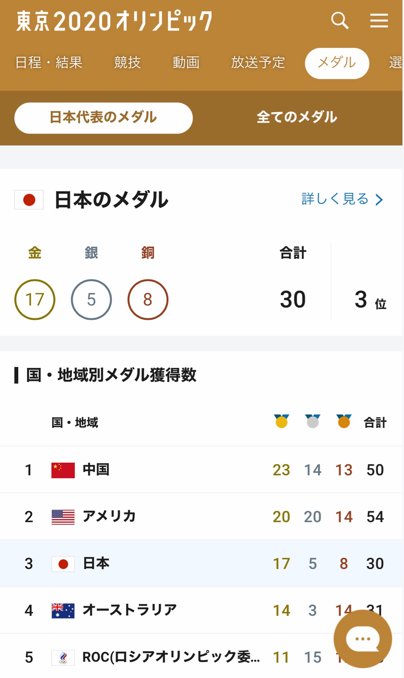Click the ROC flag icon
The image size is (404, 678).
63,658
